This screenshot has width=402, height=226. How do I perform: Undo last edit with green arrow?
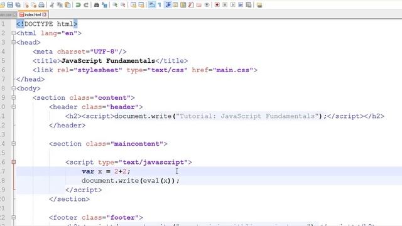tap(78, 4)
